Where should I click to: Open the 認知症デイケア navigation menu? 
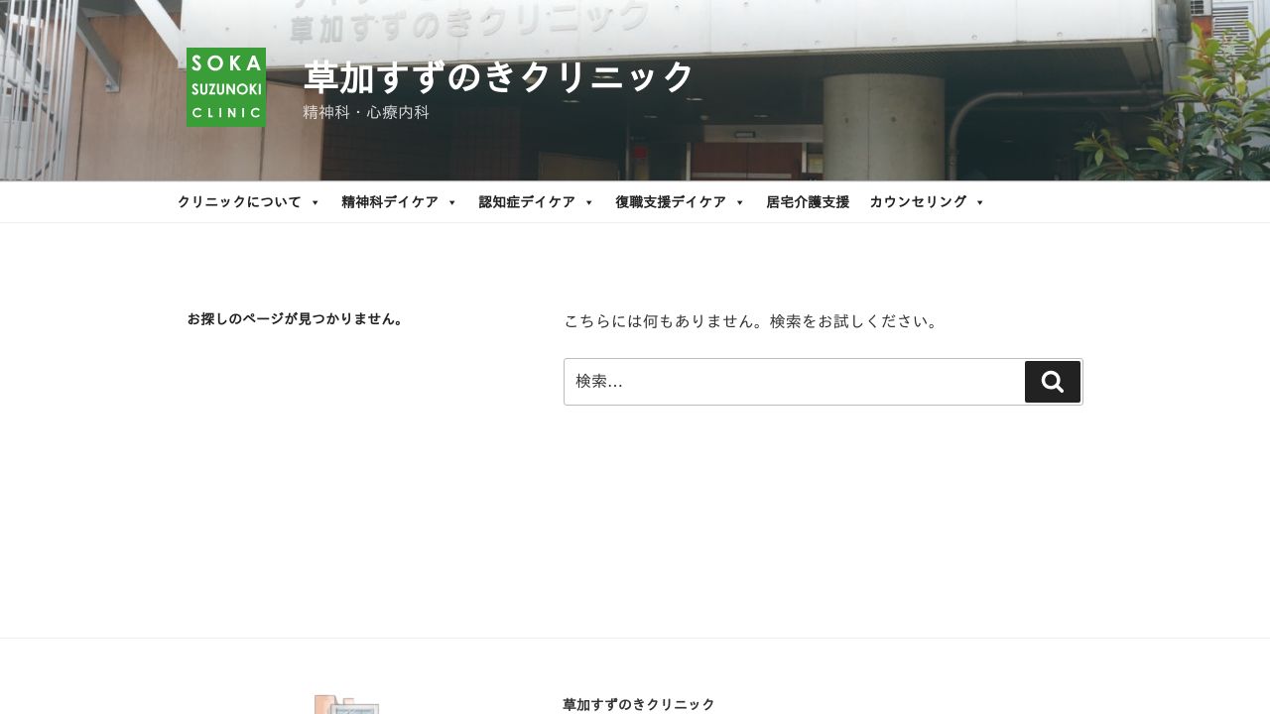pos(524,201)
